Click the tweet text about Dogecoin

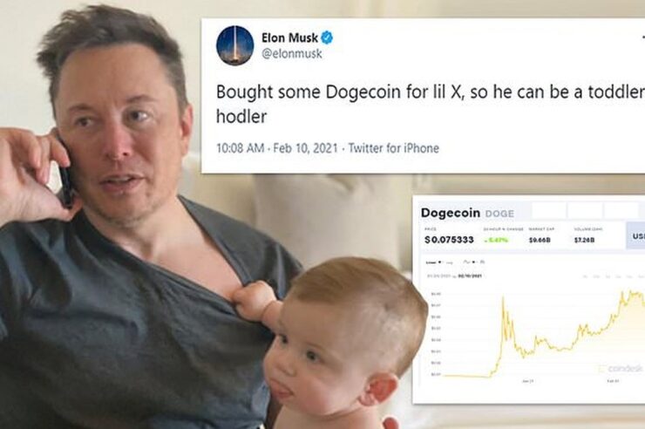(431, 104)
